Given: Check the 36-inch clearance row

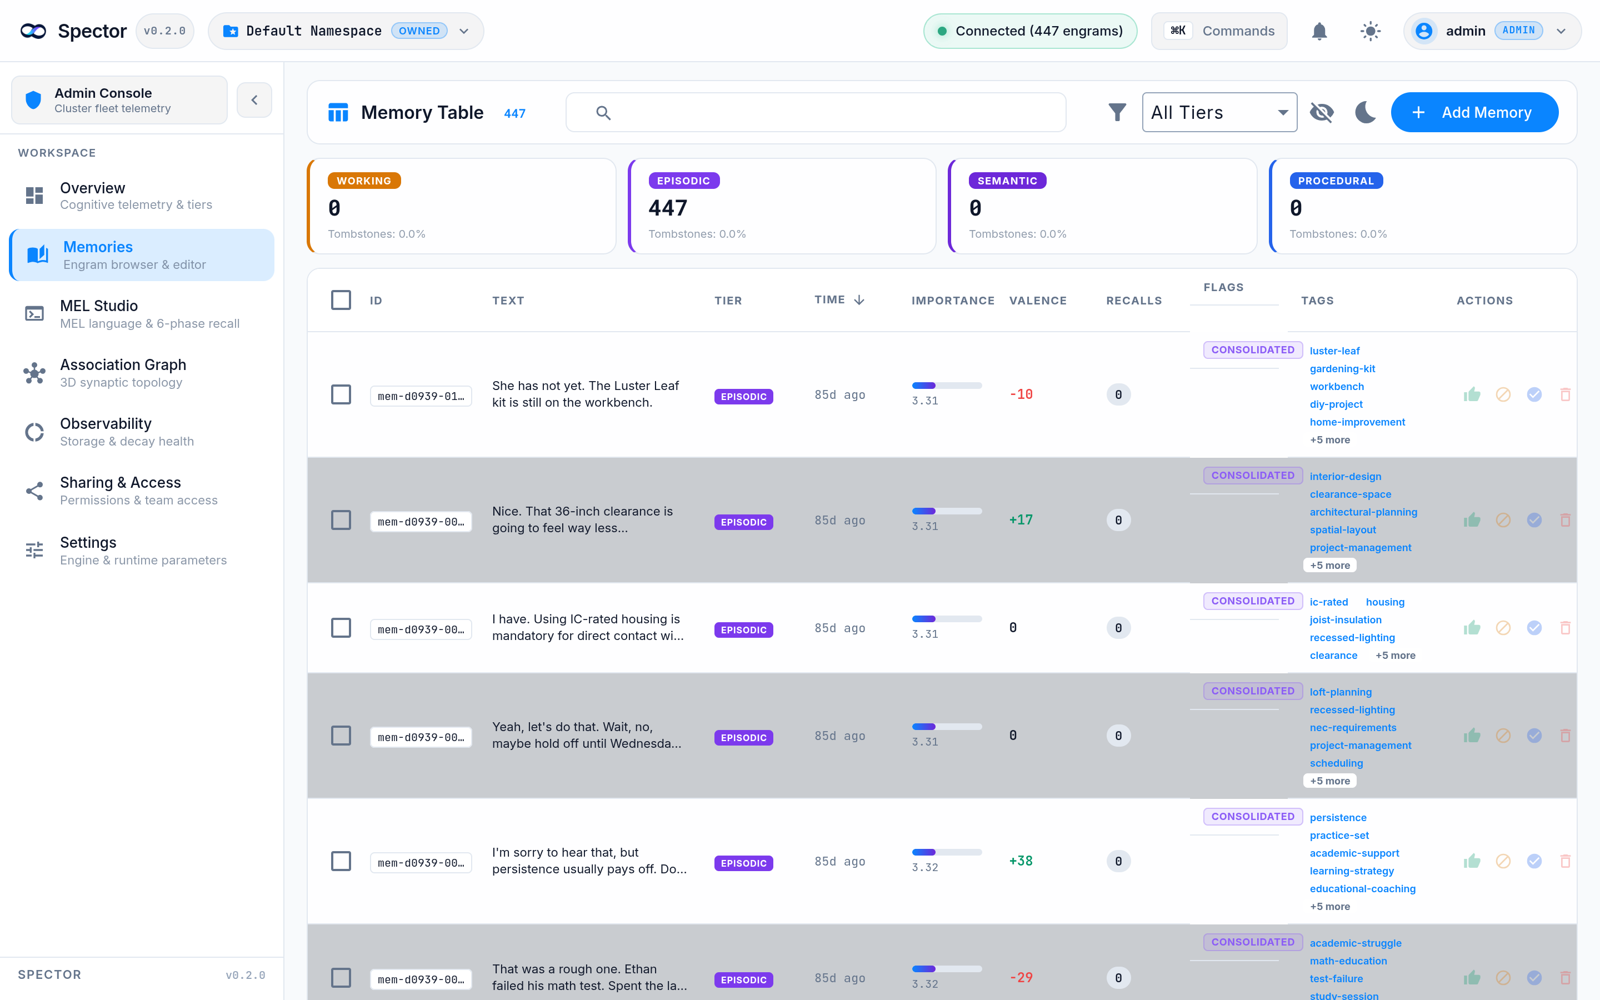Looking at the screenshot, I should pos(341,521).
